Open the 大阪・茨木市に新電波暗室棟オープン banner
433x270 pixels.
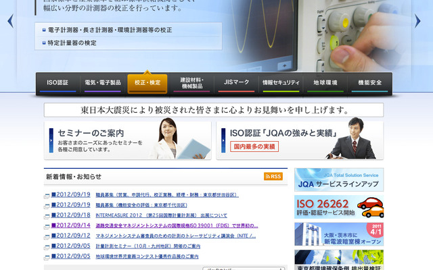click(339, 234)
